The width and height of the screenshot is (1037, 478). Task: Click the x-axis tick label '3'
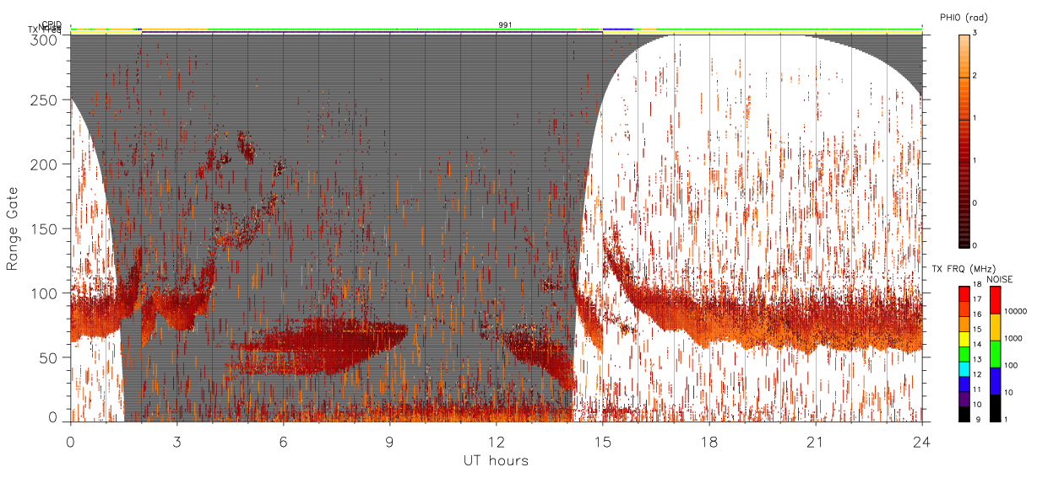[x=176, y=442]
